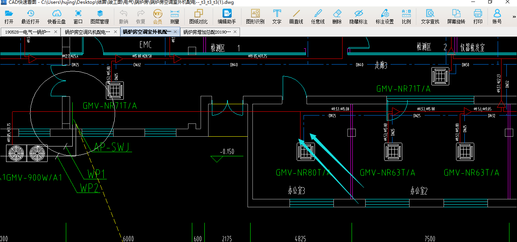Open the 比例 scale tool
Image resolution: width=517 pixels, height=242 pixels.
[406, 17]
